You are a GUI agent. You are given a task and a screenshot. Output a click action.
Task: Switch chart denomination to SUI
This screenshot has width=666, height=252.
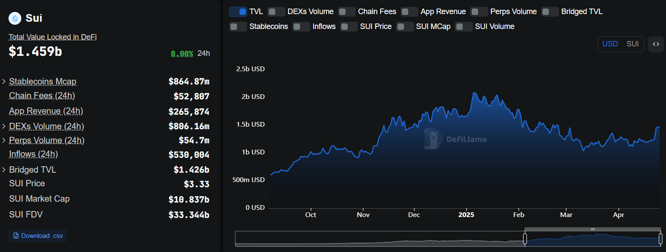pos(632,44)
